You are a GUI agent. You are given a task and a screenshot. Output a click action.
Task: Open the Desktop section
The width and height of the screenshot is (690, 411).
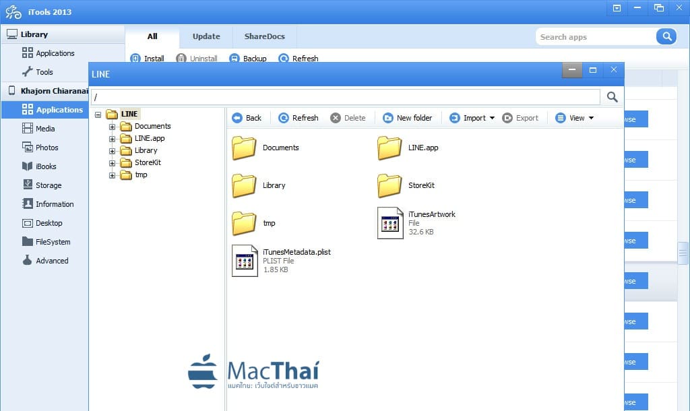pos(42,223)
